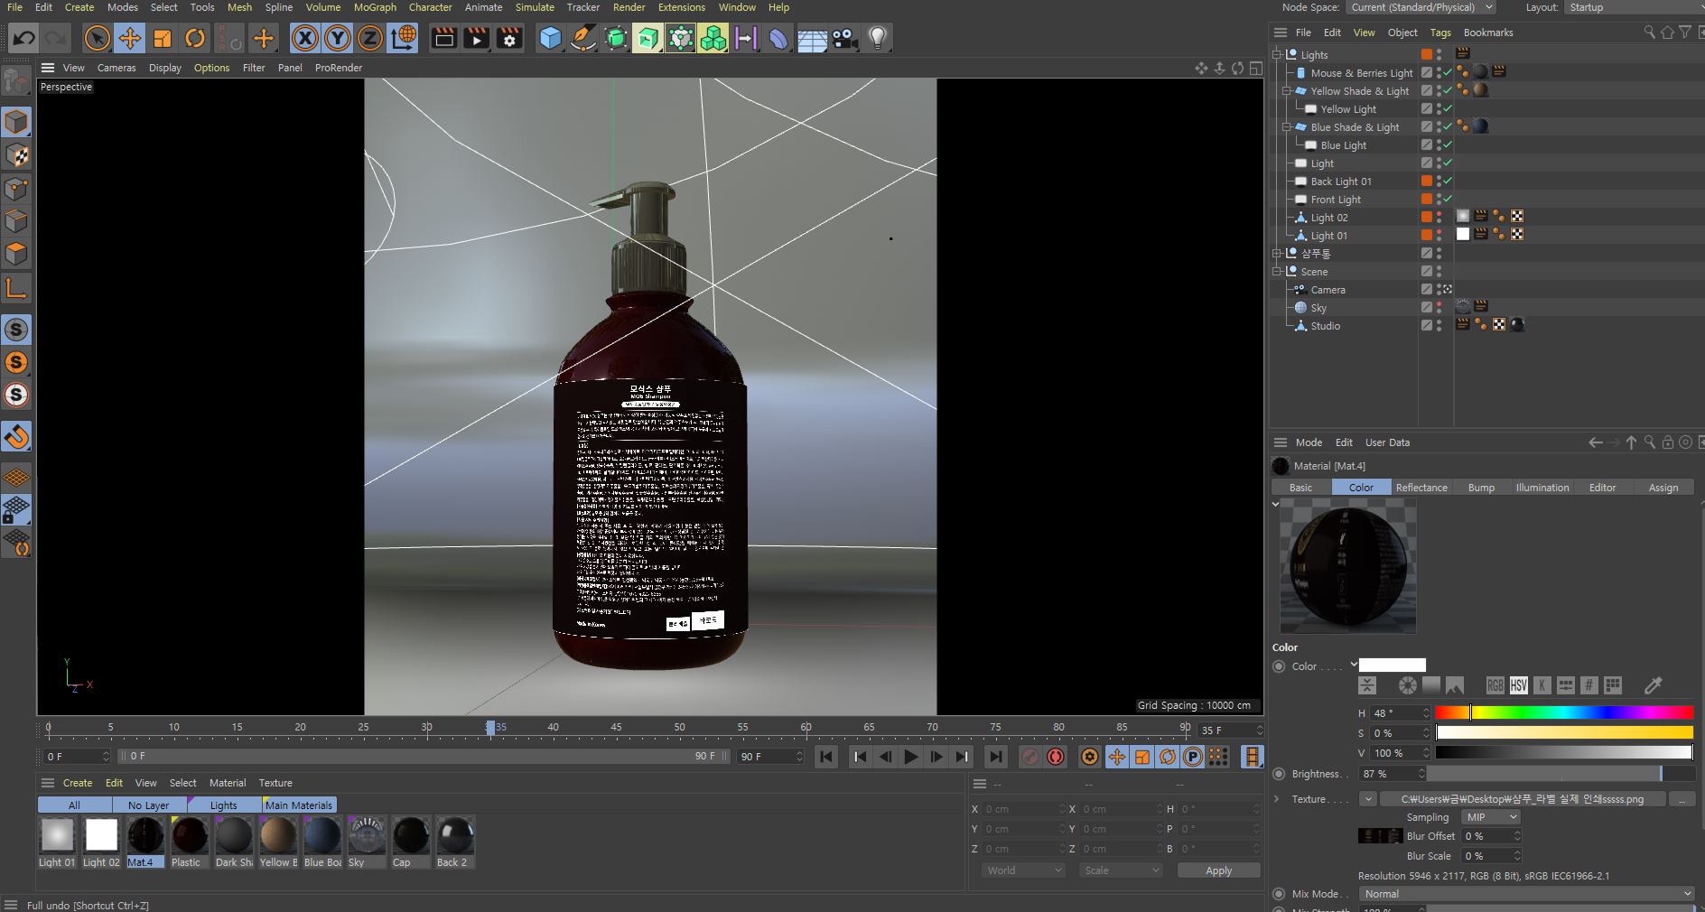
Task: Open the Scale mode dropdown
Action: 1121,870
